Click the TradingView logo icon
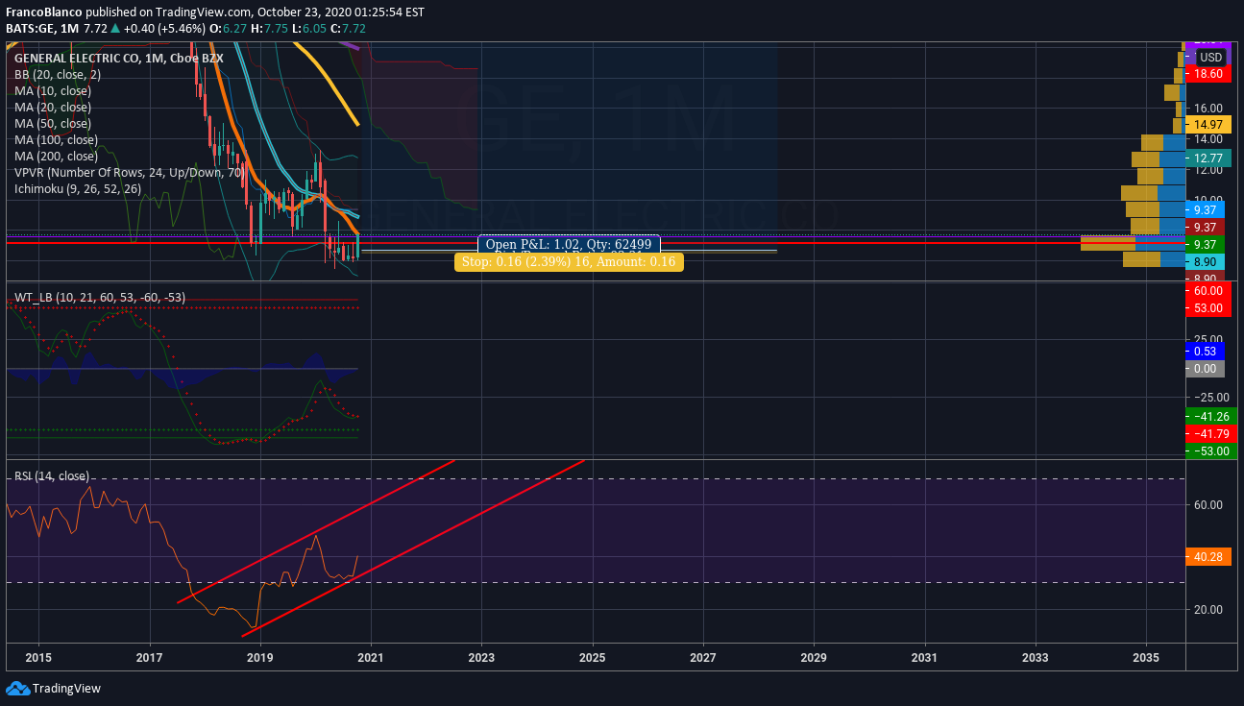The width and height of the screenshot is (1244, 706). tap(17, 688)
